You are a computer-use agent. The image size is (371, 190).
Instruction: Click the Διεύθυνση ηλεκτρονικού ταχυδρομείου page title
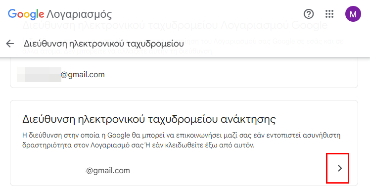[x=104, y=44]
